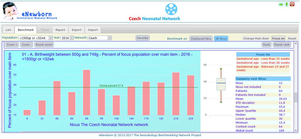The image size is (301, 139).
Task: Click the bar for Nicu 100
Action: [116, 105]
